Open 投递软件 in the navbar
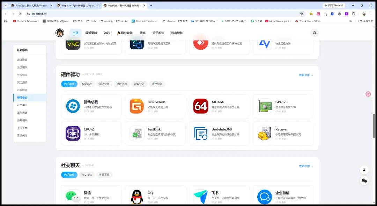 tap(177, 33)
